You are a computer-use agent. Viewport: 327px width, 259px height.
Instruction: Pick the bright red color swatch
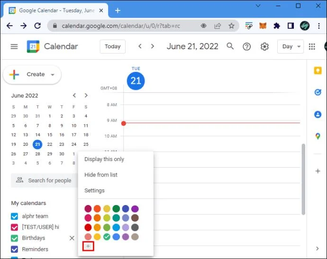tap(88, 227)
